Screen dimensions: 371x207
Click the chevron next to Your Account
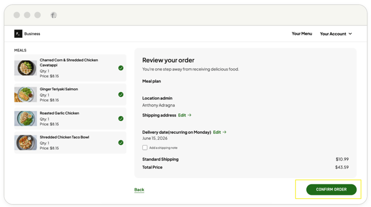[x=350, y=34]
